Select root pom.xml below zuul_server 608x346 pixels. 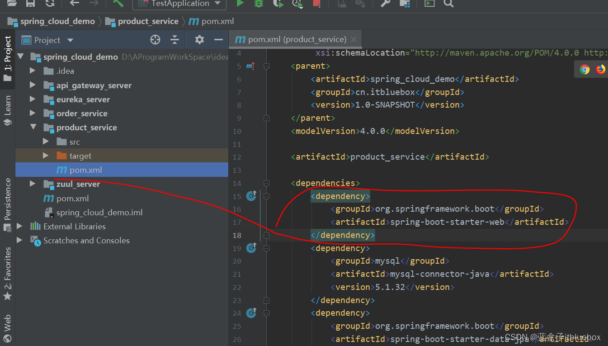[x=73, y=198]
